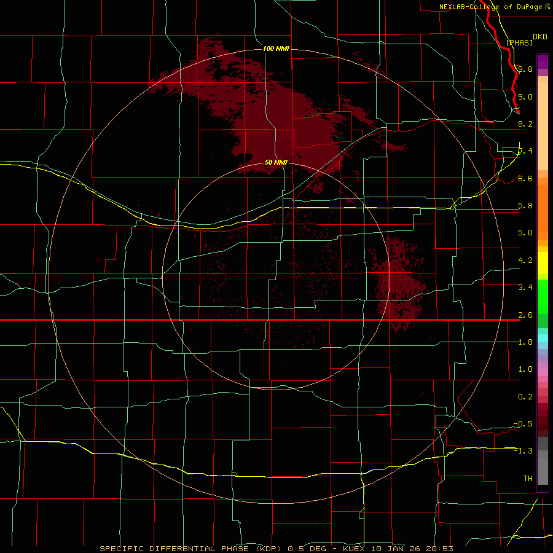Click the 9.0 value on the scale

coord(525,96)
